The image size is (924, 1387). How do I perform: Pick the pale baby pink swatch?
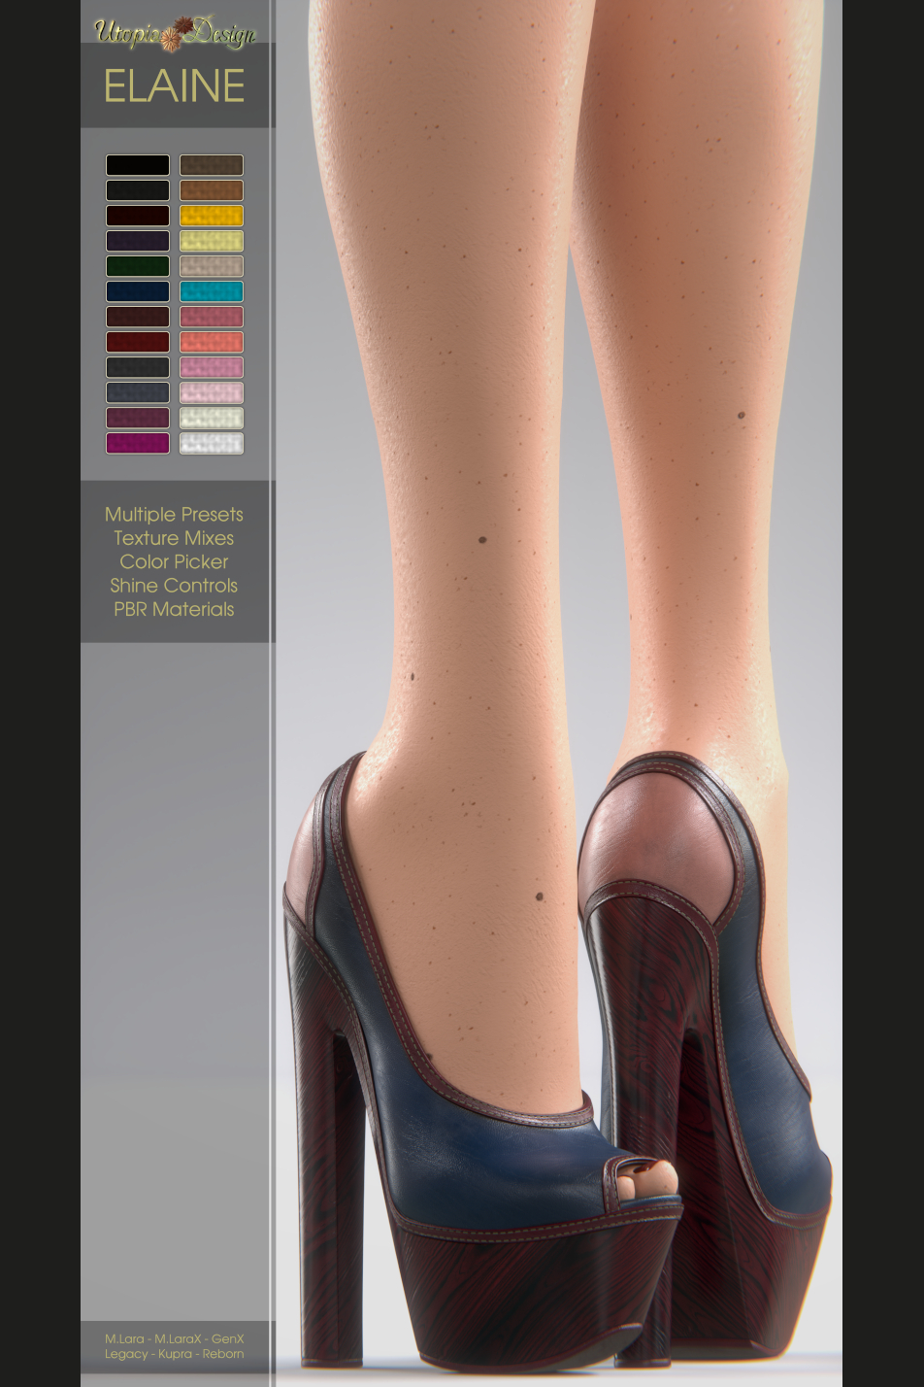pos(212,392)
